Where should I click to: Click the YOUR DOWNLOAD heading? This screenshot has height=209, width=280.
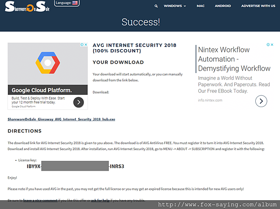(118, 62)
